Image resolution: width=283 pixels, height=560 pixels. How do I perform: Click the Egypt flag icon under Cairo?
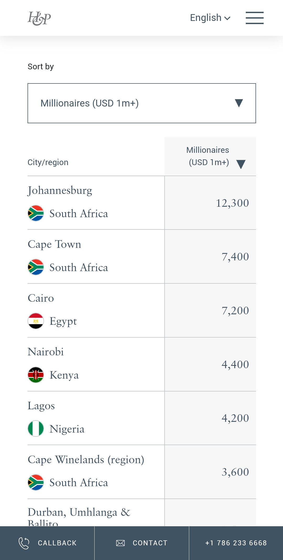[36, 321]
